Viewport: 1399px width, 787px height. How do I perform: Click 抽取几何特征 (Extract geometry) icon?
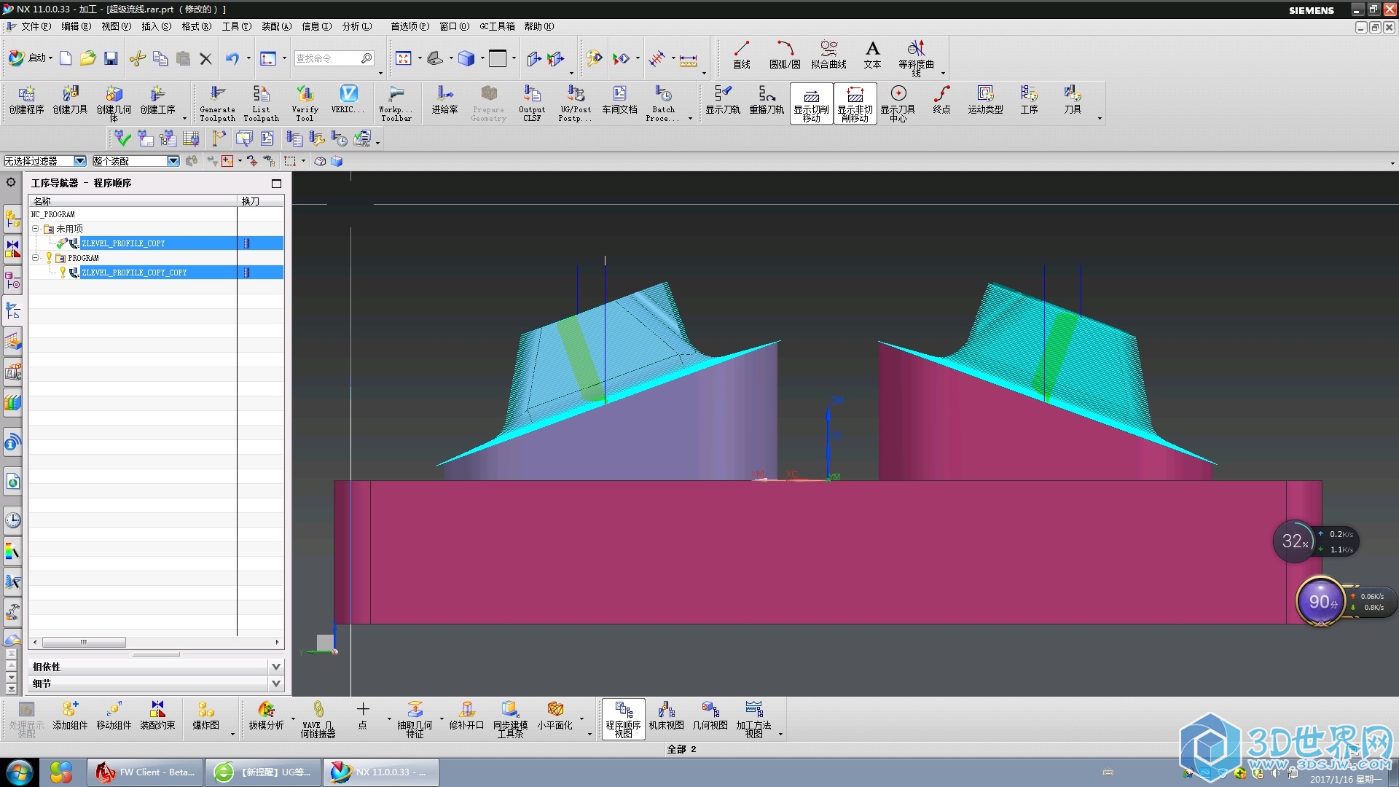pyautogui.click(x=415, y=719)
